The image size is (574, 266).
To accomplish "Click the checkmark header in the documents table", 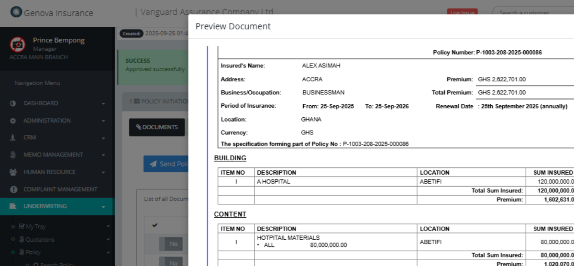I will (155, 225).
